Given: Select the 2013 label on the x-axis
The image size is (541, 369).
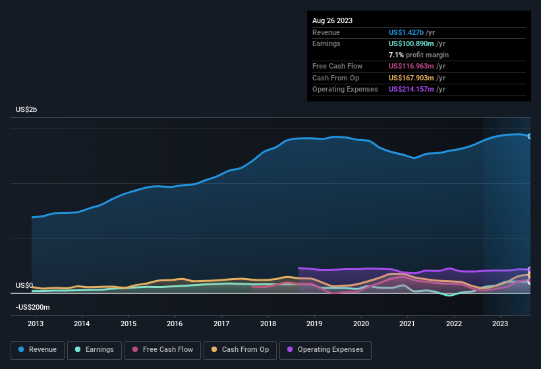Looking at the screenshot, I should point(36,324).
